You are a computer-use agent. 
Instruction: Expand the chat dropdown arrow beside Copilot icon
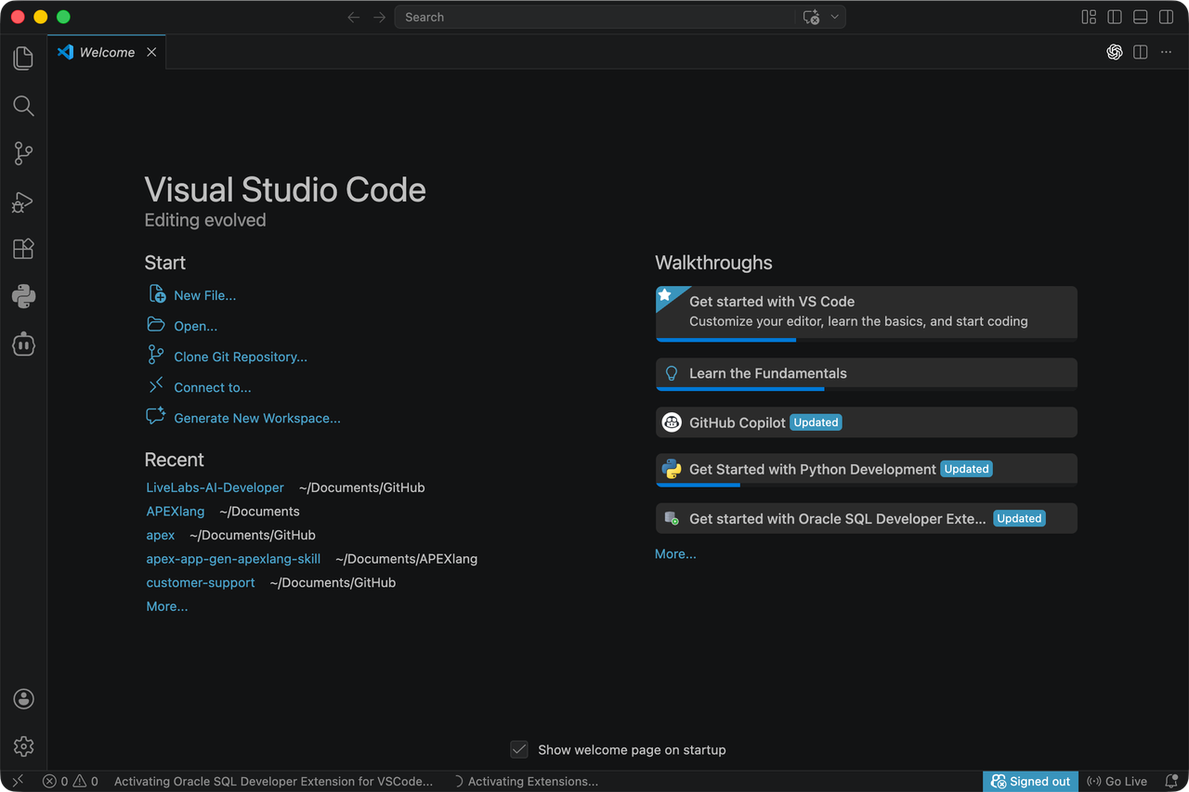pos(834,17)
